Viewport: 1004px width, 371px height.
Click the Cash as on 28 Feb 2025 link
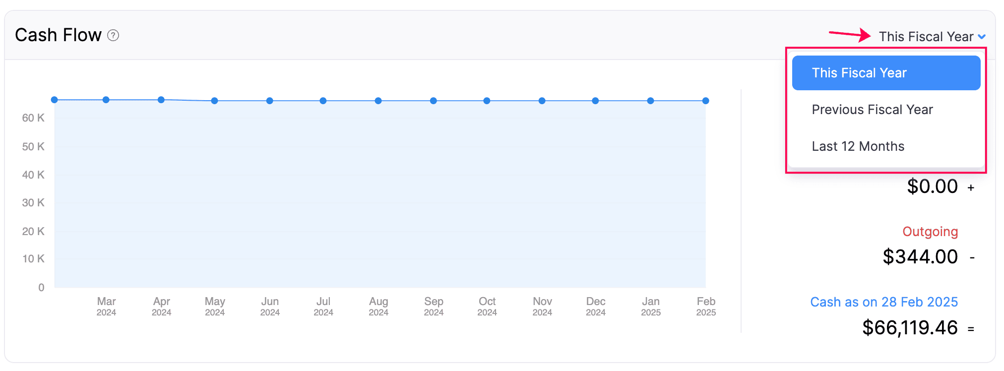(883, 302)
